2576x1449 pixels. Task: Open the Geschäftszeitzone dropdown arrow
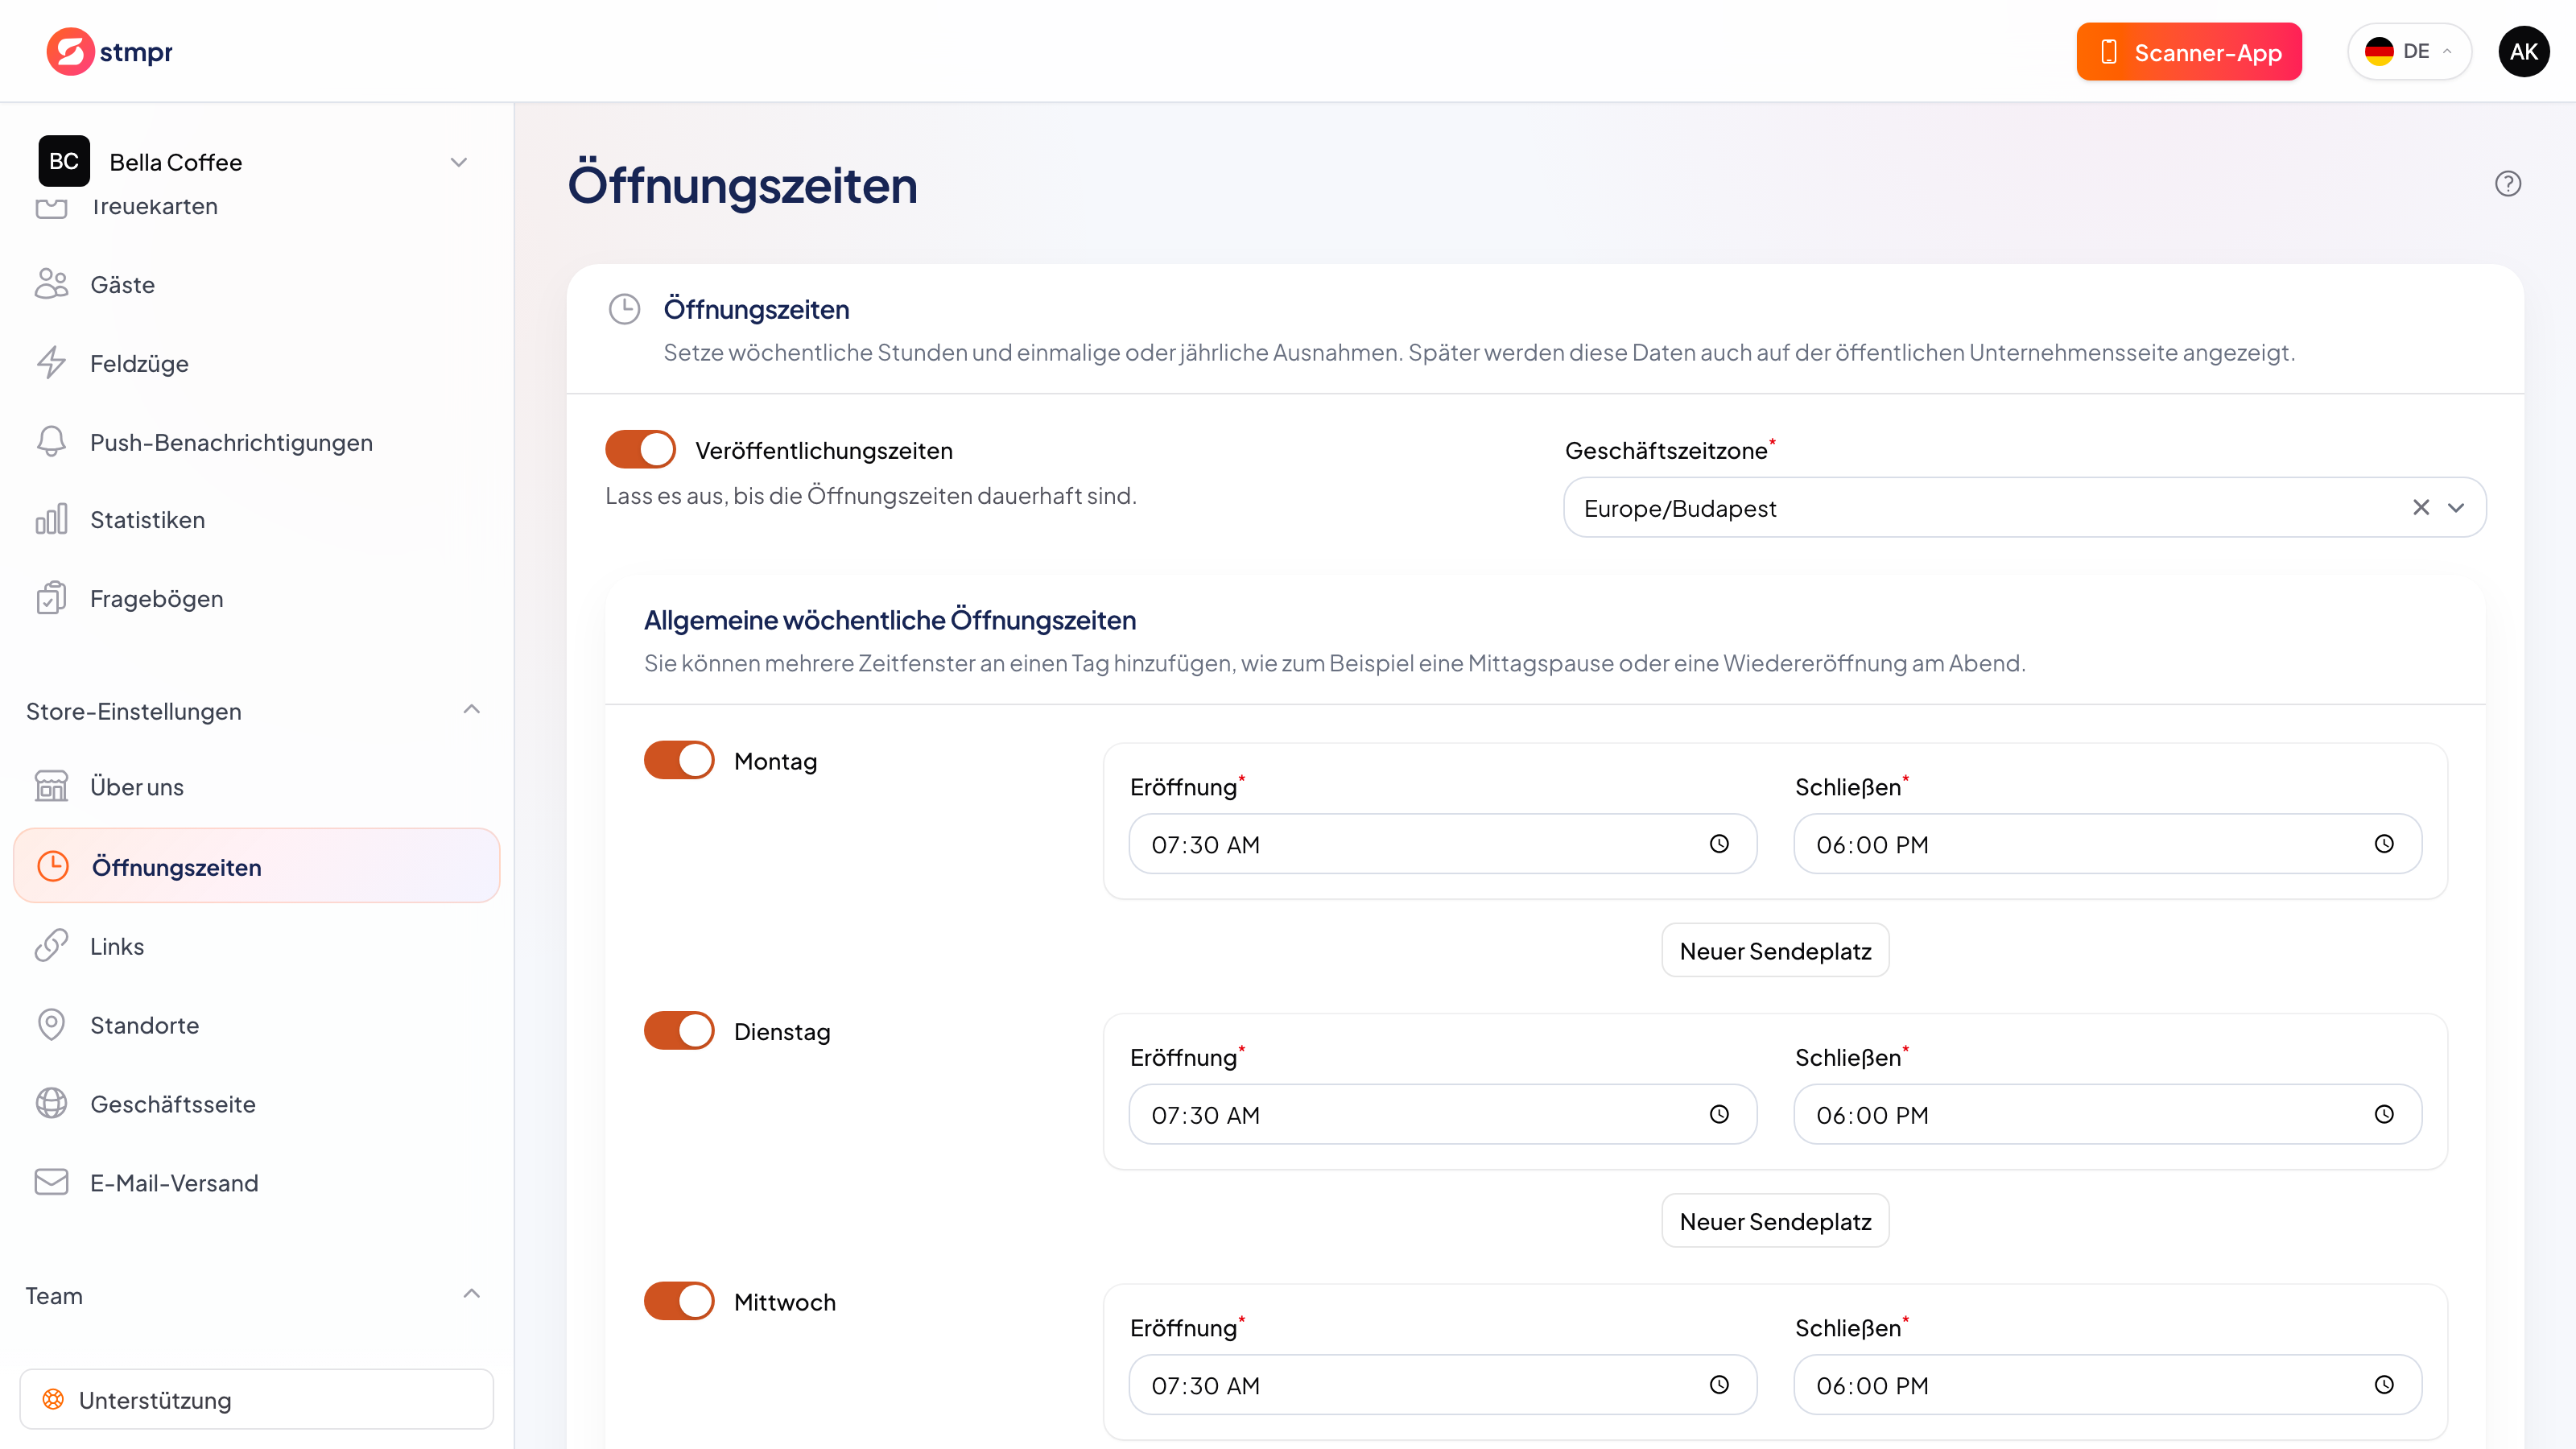click(2456, 508)
